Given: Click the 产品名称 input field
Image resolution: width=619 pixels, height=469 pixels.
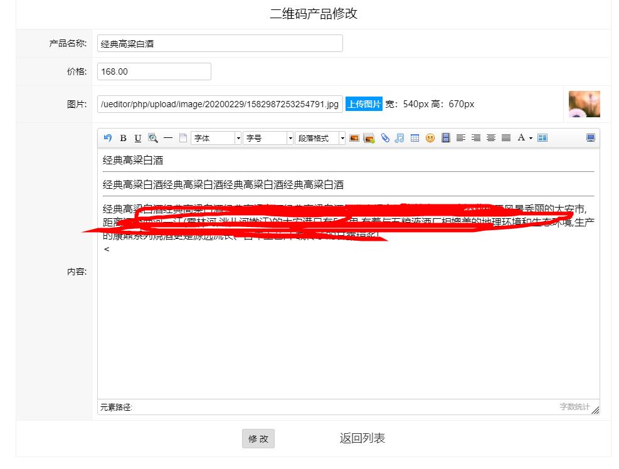Looking at the screenshot, I should (220, 43).
